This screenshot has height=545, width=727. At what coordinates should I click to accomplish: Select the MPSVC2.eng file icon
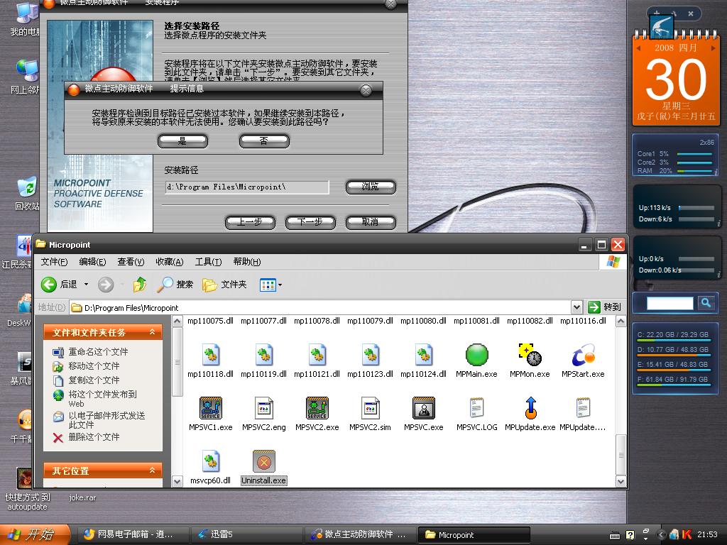[264, 408]
